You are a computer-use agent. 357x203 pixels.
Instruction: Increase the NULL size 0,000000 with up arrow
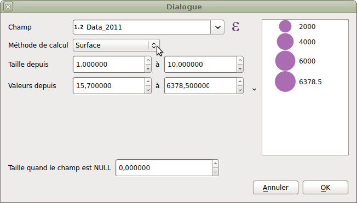tap(215, 164)
